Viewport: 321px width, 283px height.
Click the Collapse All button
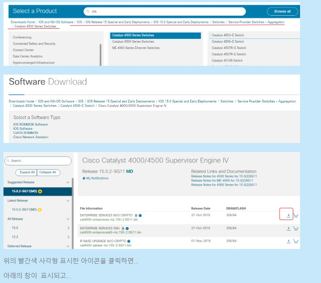(x=48, y=172)
